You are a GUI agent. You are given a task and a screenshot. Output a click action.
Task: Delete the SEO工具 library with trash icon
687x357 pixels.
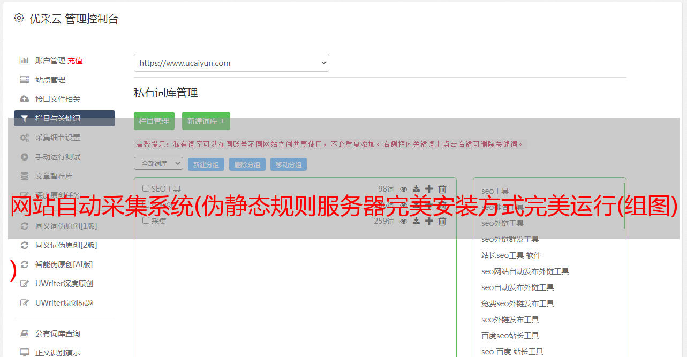coord(442,189)
